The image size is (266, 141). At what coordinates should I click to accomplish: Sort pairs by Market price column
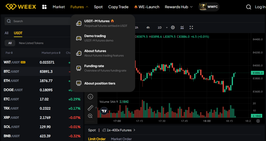[x=51, y=53]
